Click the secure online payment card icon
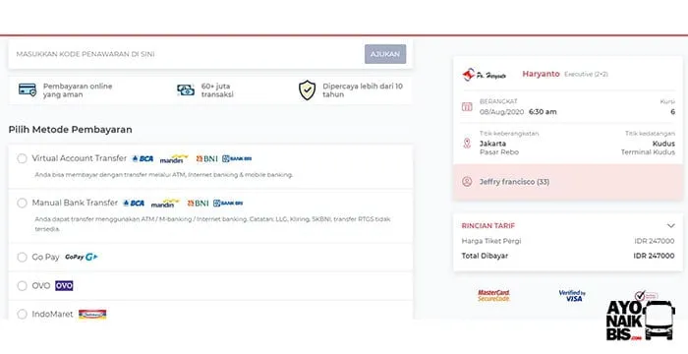This screenshot has width=688, height=354. click(x=28, y=90)
